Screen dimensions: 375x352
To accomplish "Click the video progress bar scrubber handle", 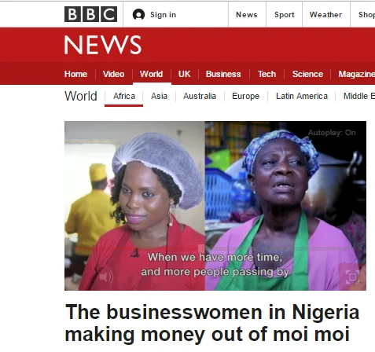I will (201, 248).
